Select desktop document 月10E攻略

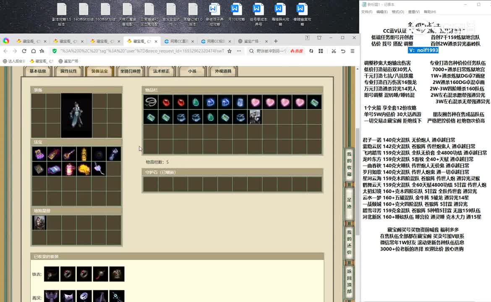click(x=236, y=13)
